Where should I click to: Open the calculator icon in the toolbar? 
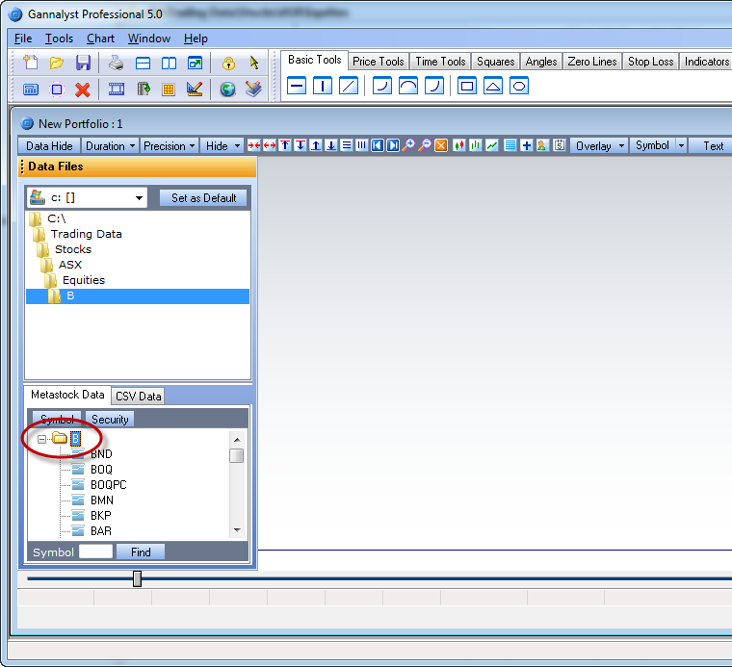[31, 90]
